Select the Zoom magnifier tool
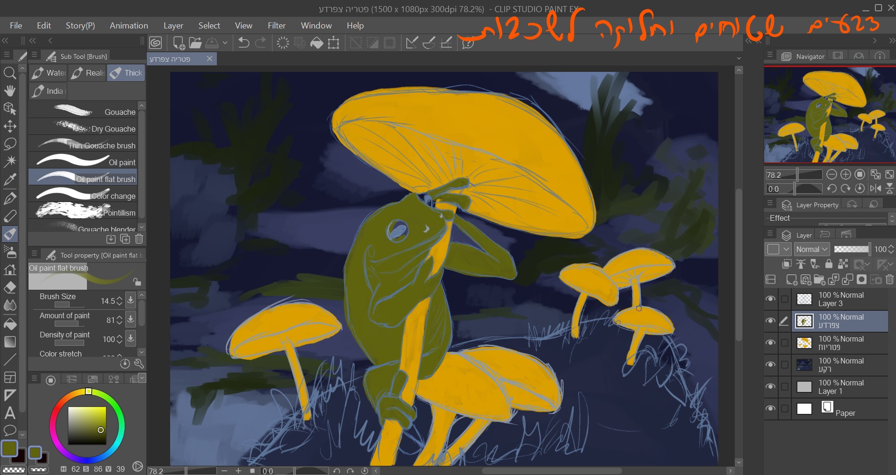 coord(10,73)
